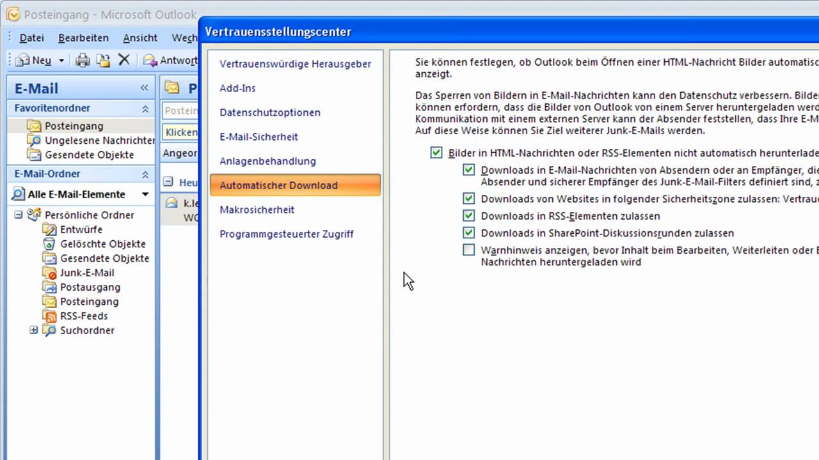
Task: Open Datenschutzoptionen category
Action: pos(295,112)
